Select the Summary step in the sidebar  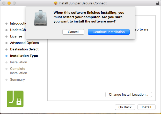[x=17, y=80]
